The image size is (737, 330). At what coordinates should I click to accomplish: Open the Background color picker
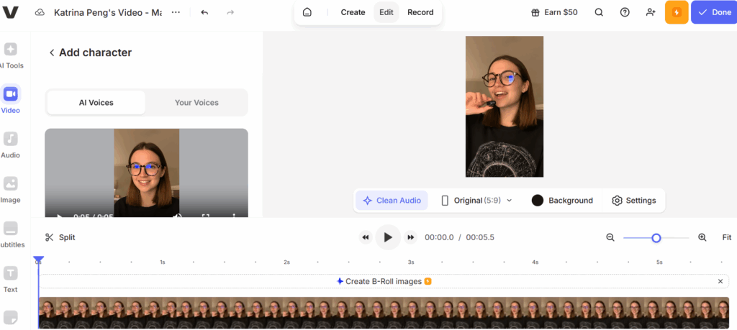pos(562,201)
